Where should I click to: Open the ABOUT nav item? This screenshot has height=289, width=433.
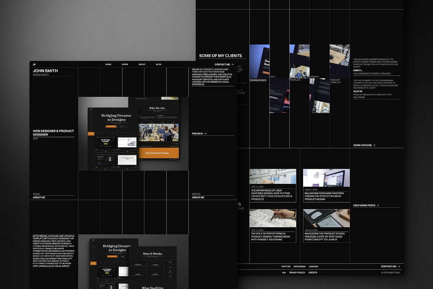[142, 64]
